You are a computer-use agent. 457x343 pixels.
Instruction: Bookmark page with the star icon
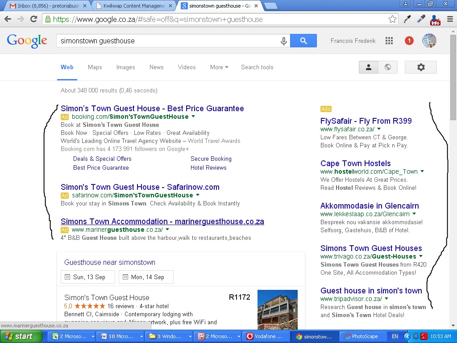coord(392,19)
